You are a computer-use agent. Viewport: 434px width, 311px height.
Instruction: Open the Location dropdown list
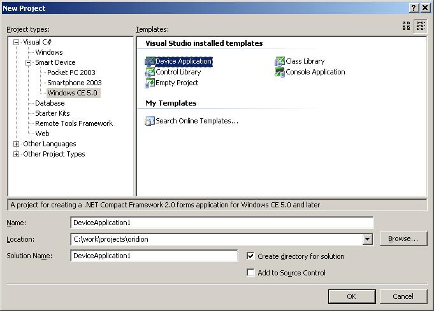(x=367, y=239)
